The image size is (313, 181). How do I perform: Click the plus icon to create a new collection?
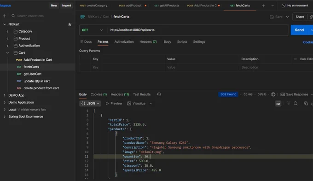pos(5,16)
